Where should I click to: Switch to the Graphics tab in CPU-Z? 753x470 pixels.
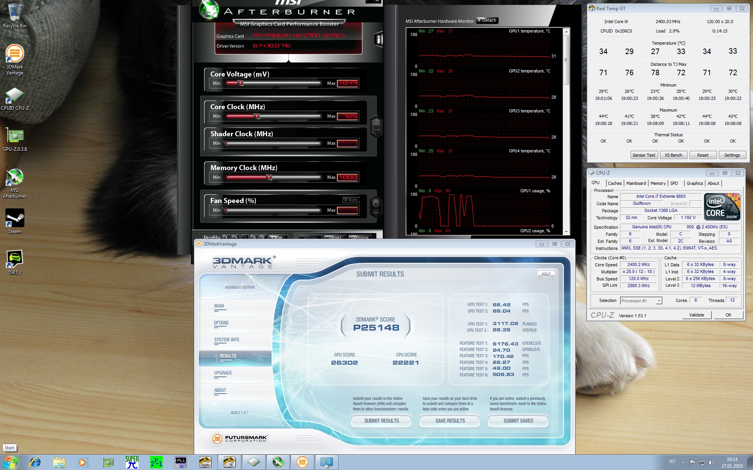(x=695, y=183)
